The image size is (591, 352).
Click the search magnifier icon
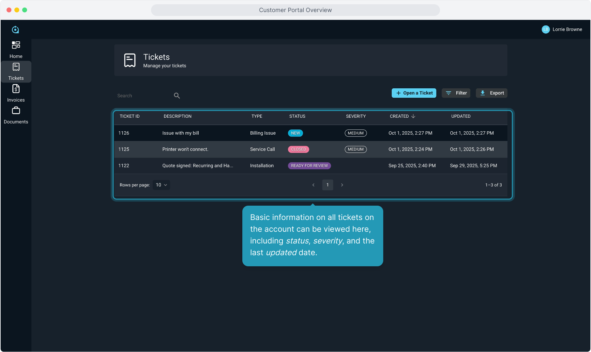(x=177, y=95)
